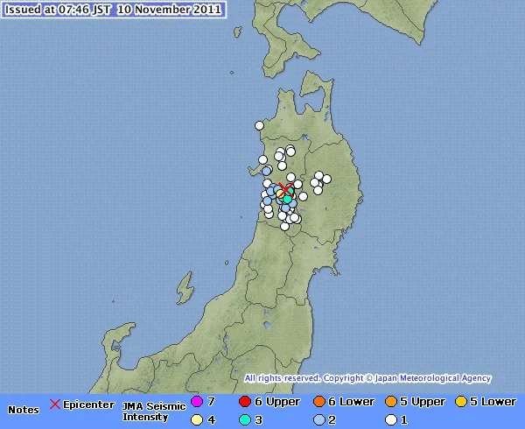This screenshot has height=429, width=525.
Task: Select the orange 5 Upper legend swatch
Action: tap(391, 401)
